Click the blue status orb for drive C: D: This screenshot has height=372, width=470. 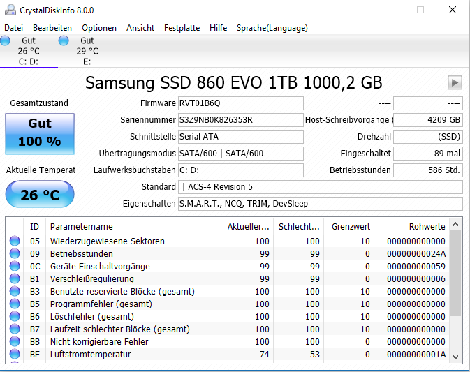click(5, 40)
